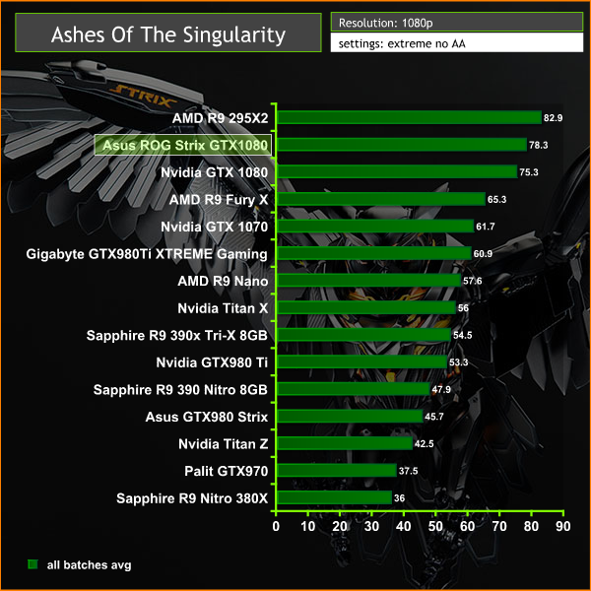Select the Nvidia GTX 1070 label
Screen dimensions: 591x591
click(x=214, y=227)
